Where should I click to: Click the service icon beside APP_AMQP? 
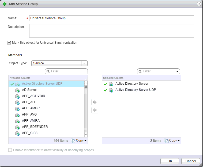point(17,108)
